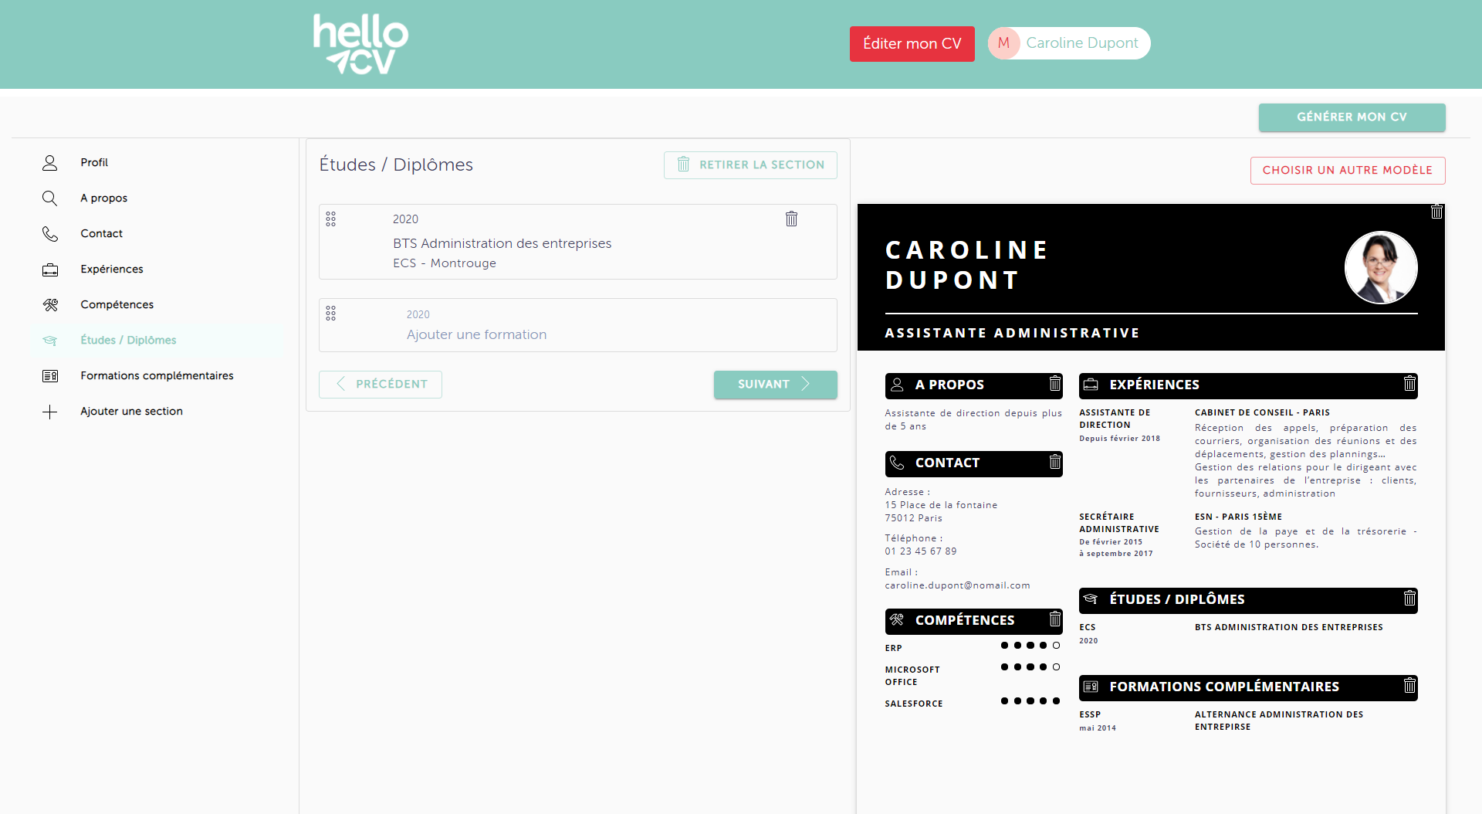The height and width of the screenshot is (814, 1482).
Task: Click drag handle of Ajouter une formation row
Action: 331,314
